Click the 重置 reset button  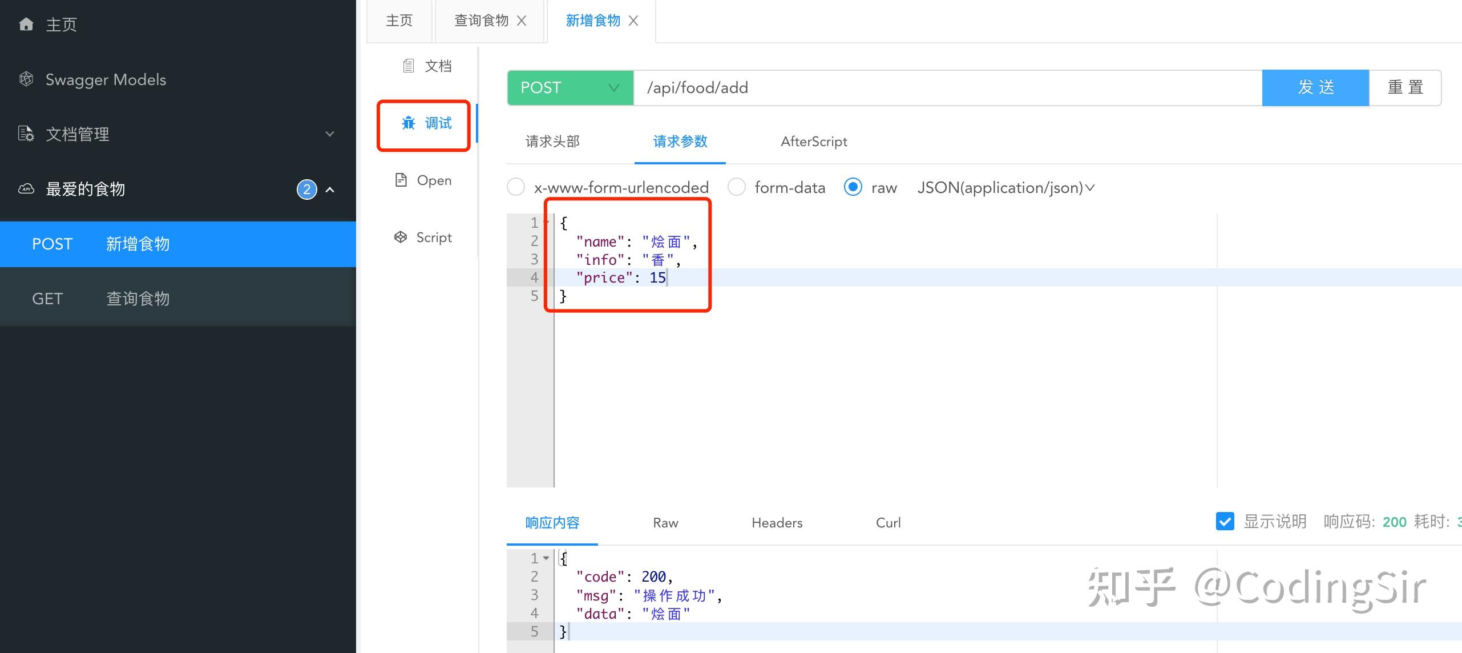click(x=1404, y=87)
